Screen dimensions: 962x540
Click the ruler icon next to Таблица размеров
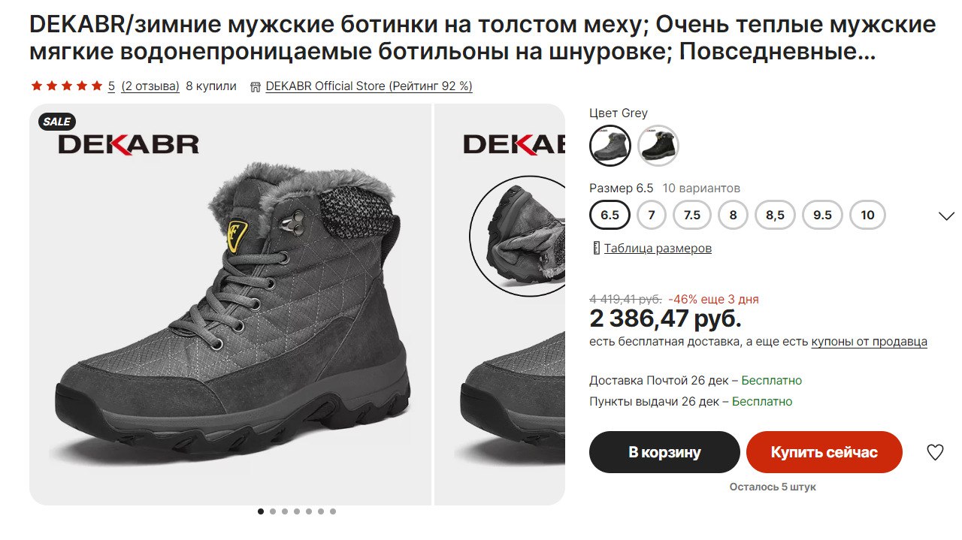click(x=595, y=248)
